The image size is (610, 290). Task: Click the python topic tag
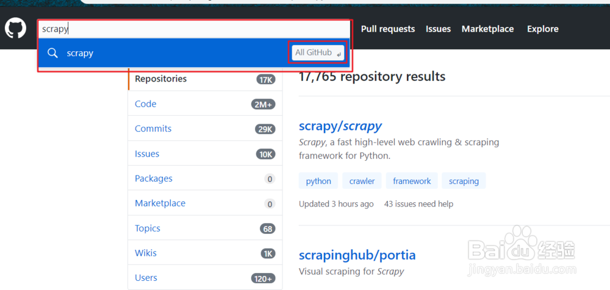coord(318,181)
